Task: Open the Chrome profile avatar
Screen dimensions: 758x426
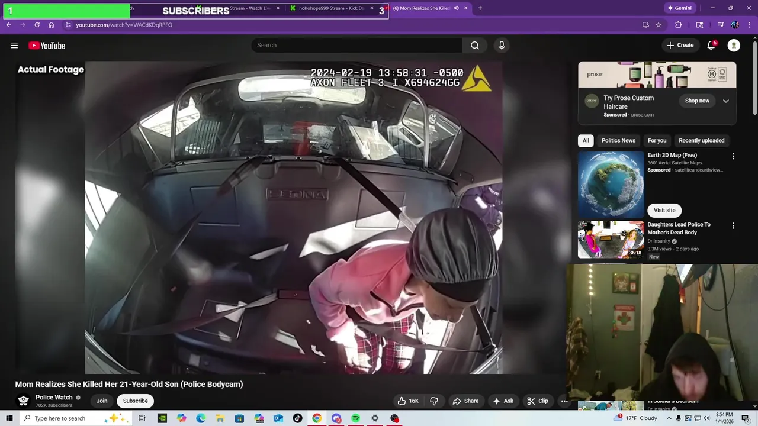Action: (735, 25)
